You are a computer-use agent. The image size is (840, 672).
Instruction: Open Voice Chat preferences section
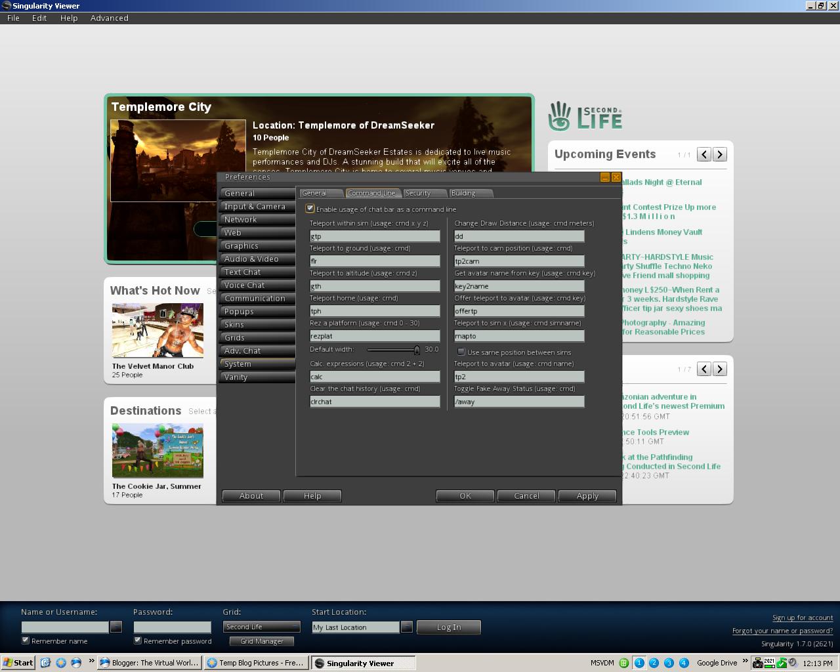pyautogui.click(x=258, y=285)
